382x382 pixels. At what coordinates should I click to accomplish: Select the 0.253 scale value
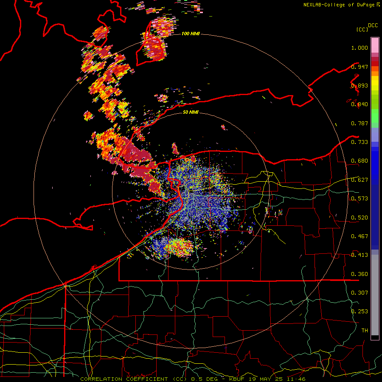click(x=360, y=312)
